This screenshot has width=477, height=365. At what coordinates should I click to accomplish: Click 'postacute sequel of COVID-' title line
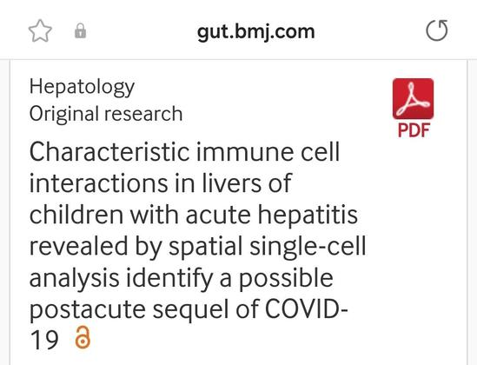pyautogui.click(x=189, y=309)
